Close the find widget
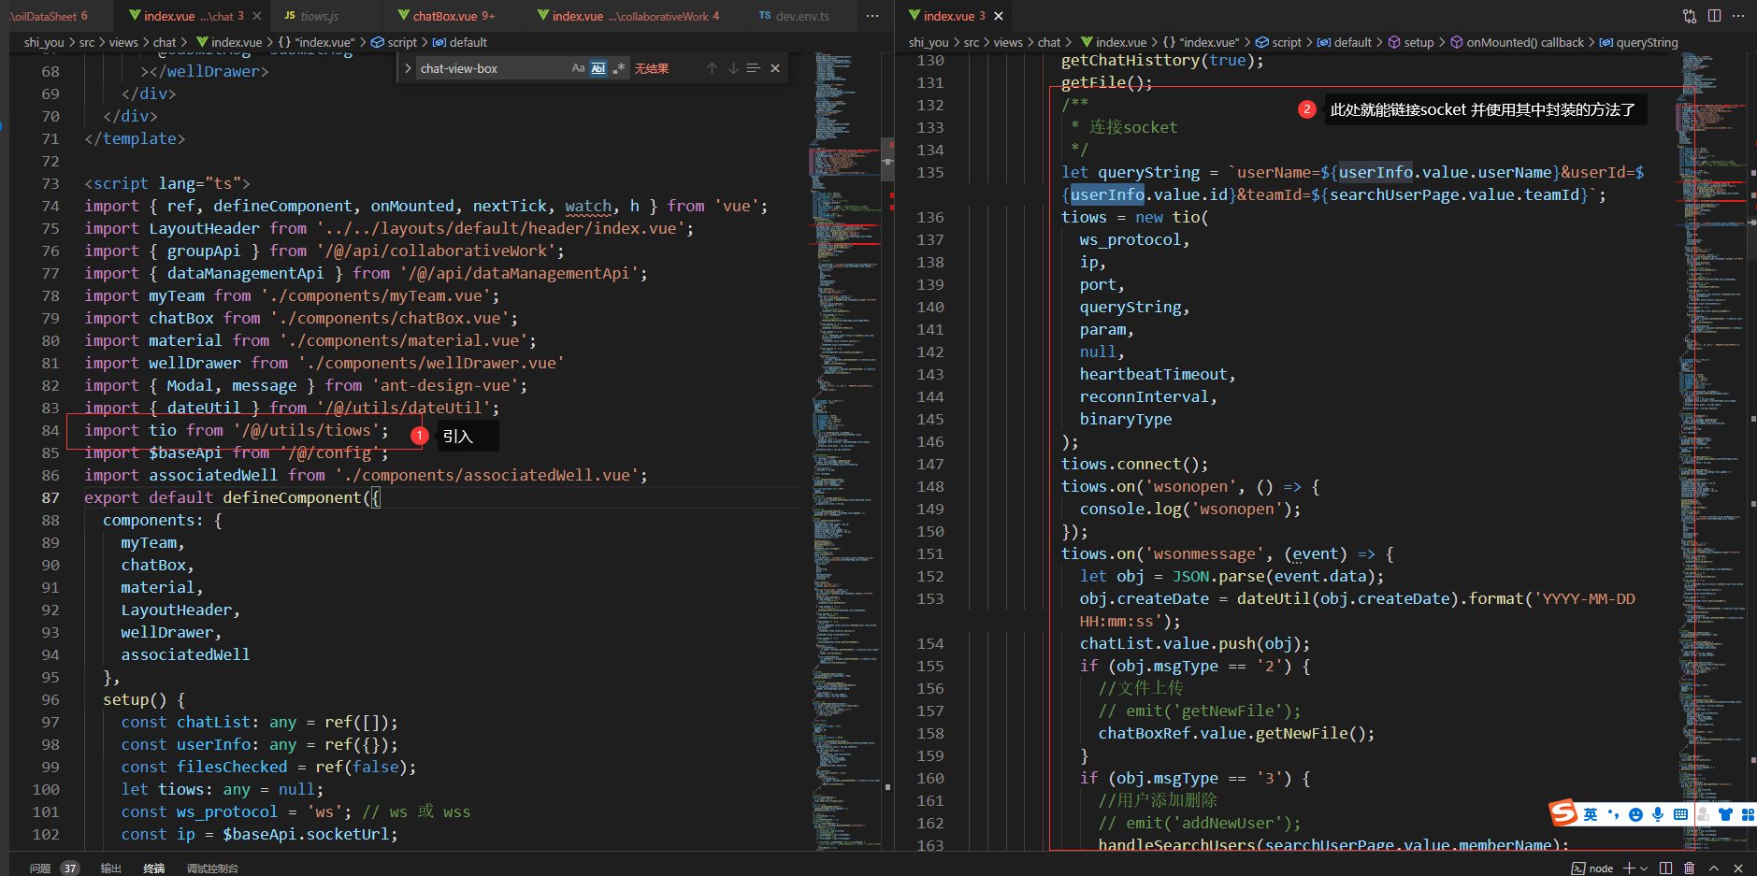 click(x=775, y=68)
